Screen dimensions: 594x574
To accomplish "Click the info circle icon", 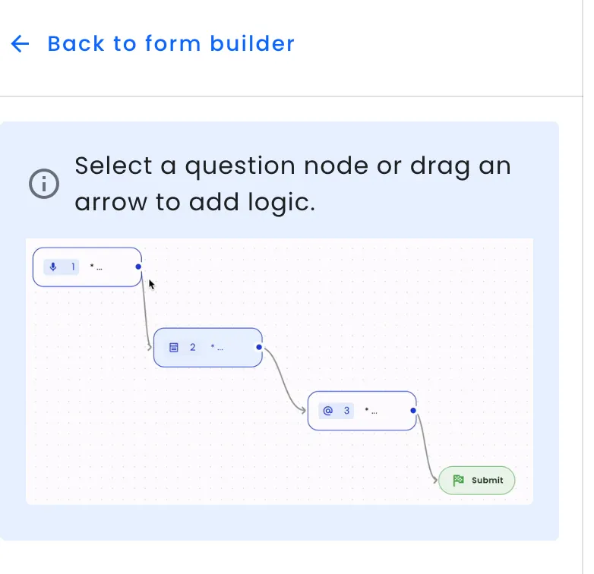I will click(x=44, y=183).
